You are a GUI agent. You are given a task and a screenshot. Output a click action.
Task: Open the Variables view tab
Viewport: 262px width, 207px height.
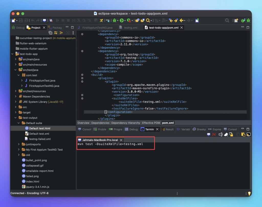pos(183,129)
